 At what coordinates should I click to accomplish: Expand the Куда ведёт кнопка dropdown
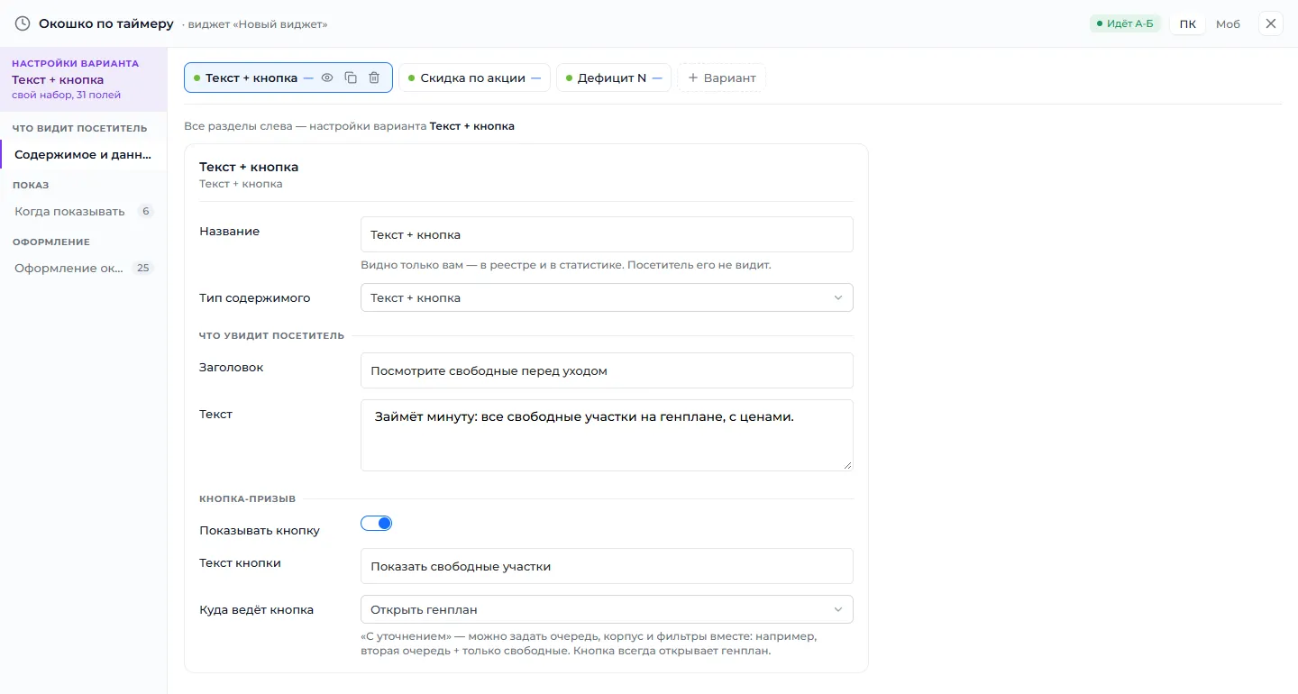607,609
